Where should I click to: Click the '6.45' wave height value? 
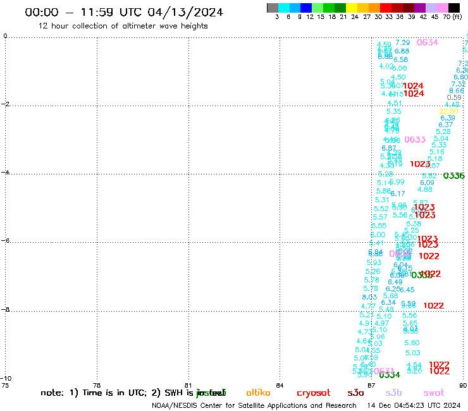click(407, 290)
